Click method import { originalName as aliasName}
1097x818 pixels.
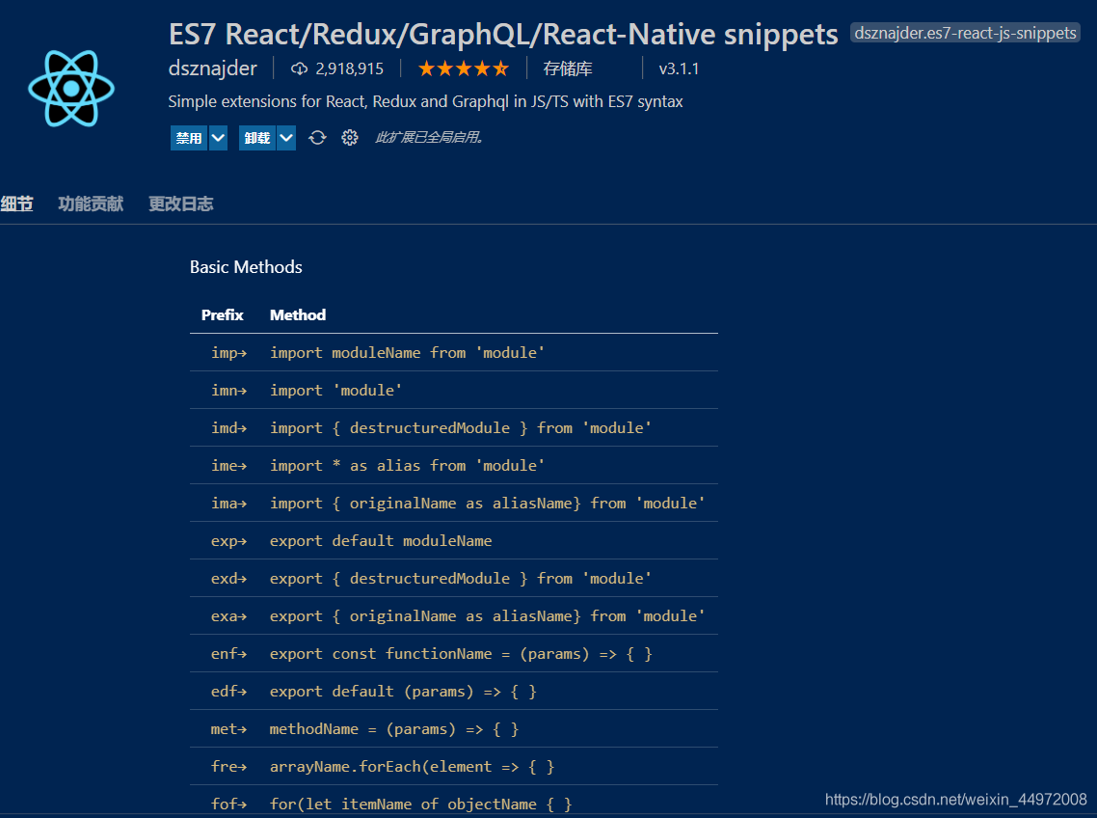click(488, 504)
